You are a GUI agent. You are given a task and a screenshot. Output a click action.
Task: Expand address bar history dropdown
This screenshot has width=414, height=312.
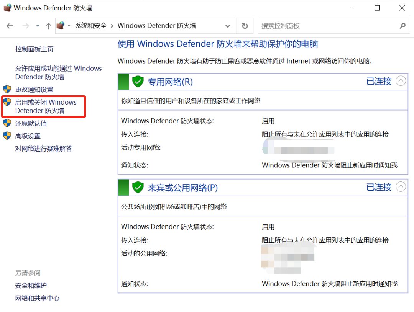tap(228, 26)
